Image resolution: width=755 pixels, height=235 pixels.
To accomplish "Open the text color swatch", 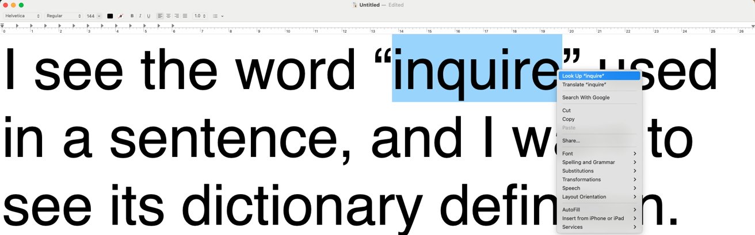I will click(110, 16).
